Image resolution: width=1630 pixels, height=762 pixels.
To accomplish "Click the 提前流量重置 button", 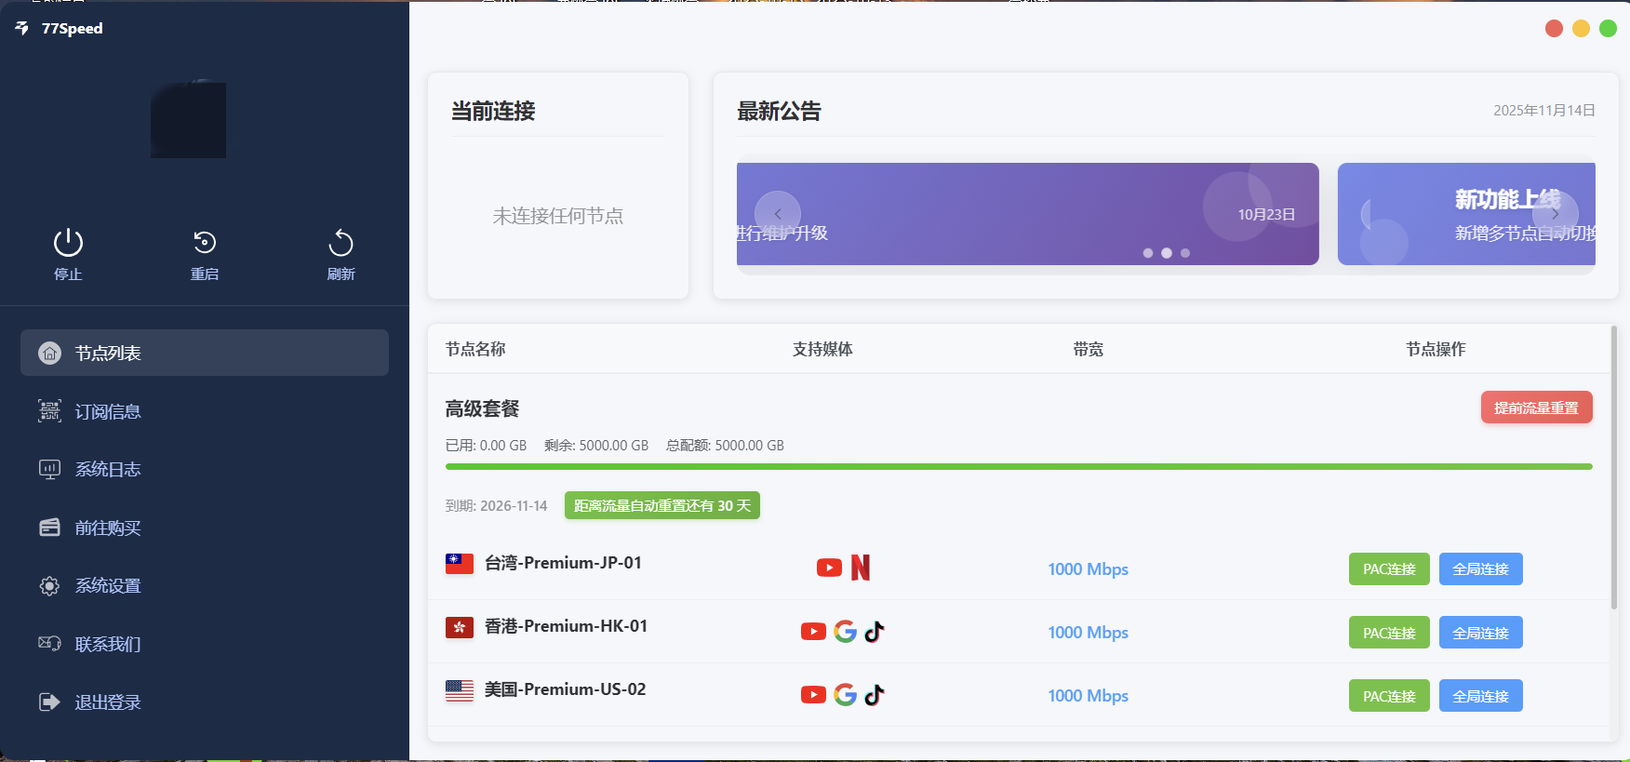I will point(1536,408).
